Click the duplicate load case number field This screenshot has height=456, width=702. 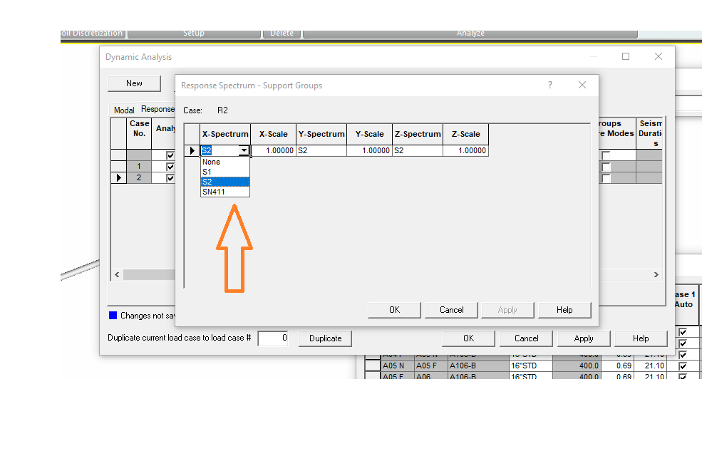(273, 338)
